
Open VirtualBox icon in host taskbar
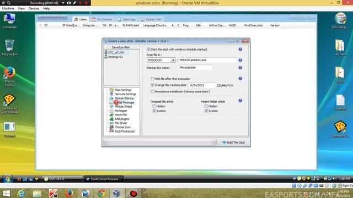(116, 193)
